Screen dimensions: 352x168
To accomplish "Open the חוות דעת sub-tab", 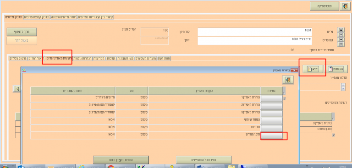I will pos(164,58).
